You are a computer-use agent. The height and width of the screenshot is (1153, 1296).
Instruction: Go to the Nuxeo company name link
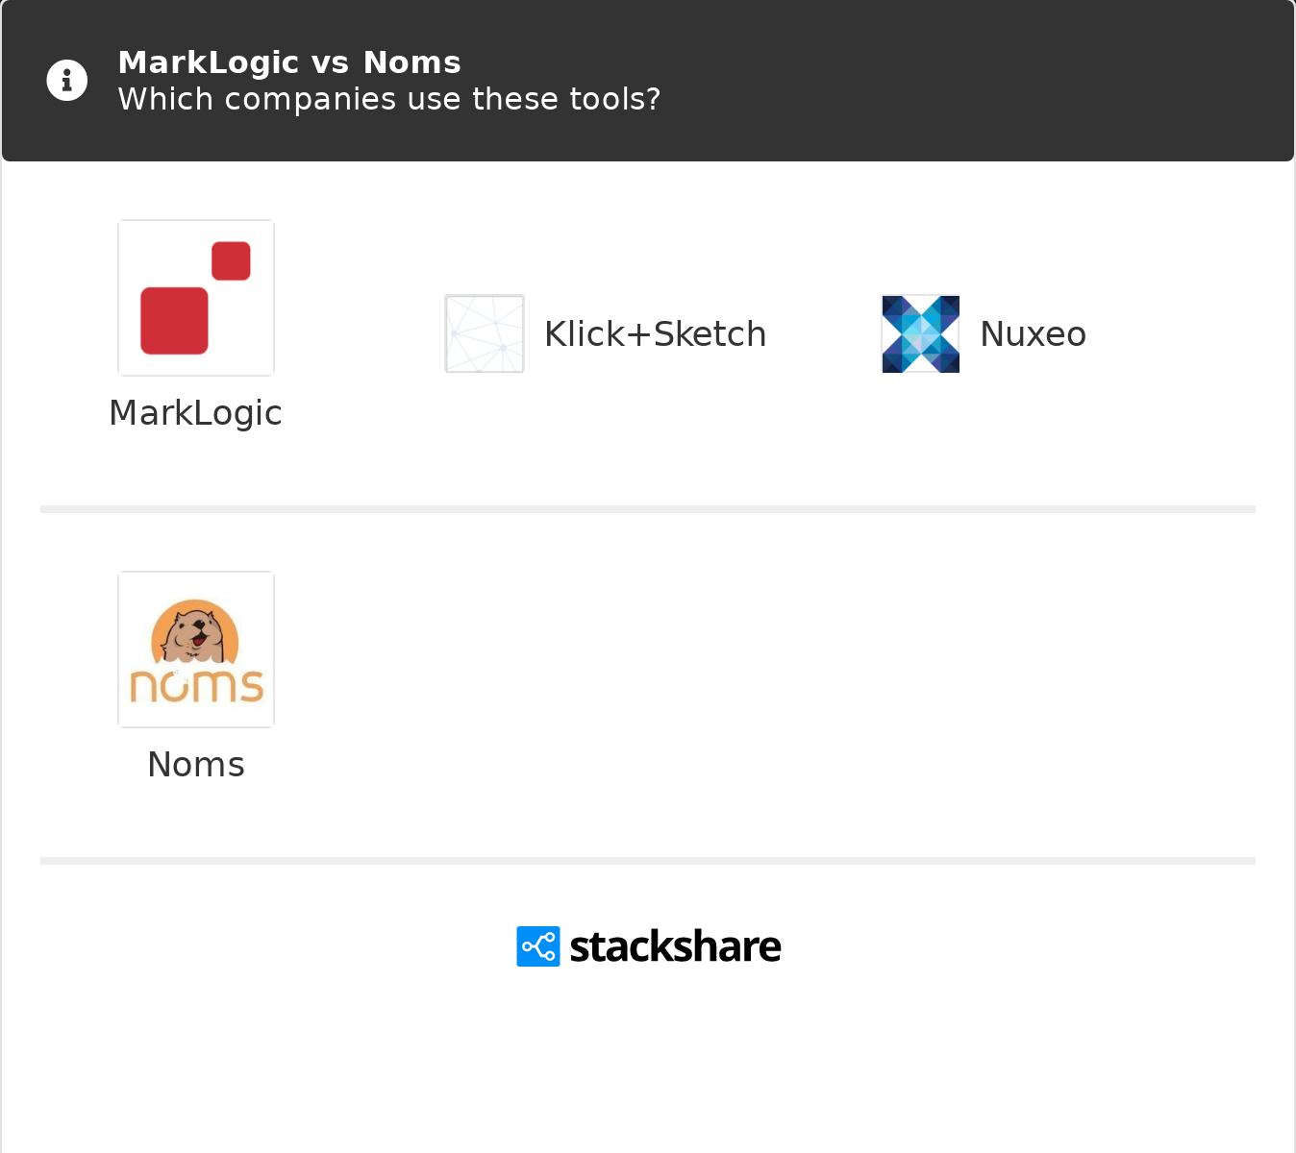[1033, 334]
